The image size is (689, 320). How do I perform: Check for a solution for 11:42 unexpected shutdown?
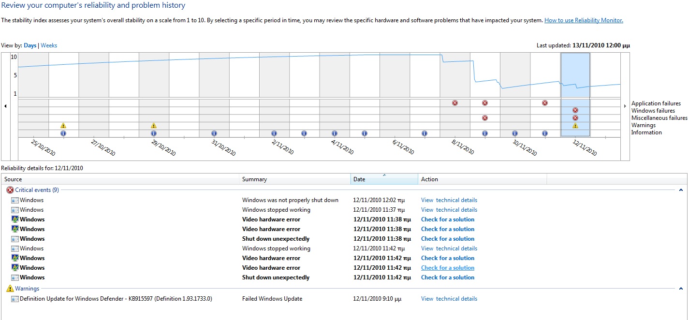pyautogui.click(x=448, y=277)
